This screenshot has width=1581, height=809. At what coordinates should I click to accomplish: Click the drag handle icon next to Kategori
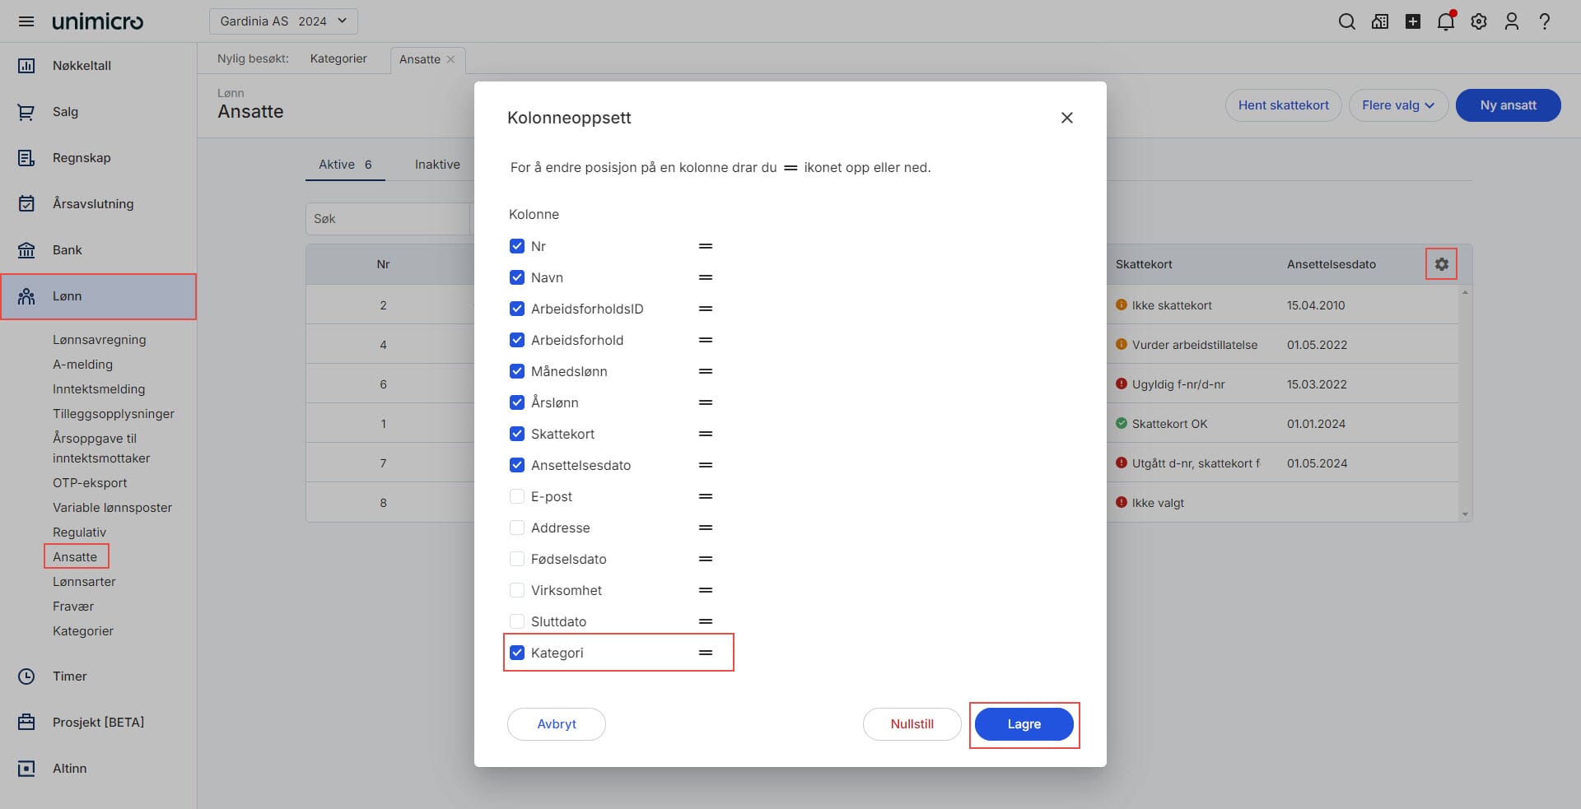click(x=706, y=653)
